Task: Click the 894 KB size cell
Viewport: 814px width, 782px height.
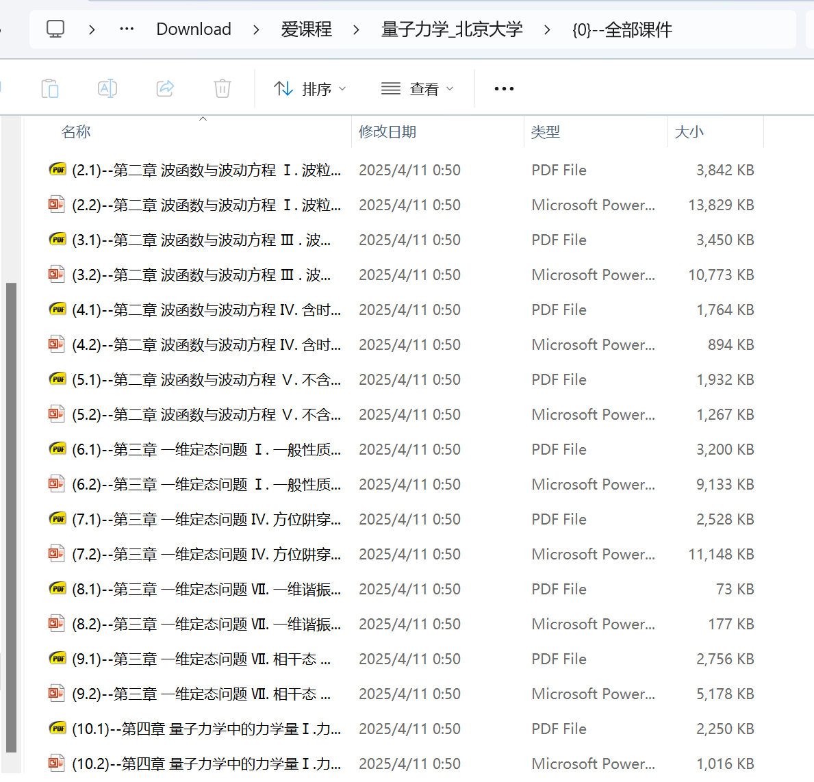Action: (x=731, y=345)
